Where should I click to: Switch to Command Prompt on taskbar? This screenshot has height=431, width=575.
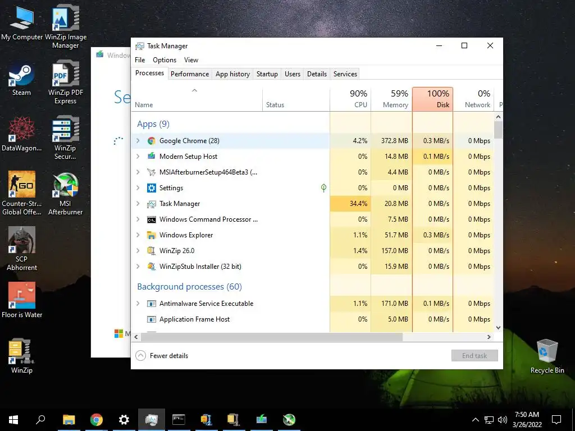(179, 420)
